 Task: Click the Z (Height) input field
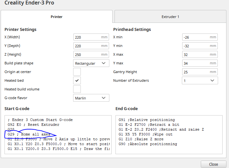(x=91, y=54)
